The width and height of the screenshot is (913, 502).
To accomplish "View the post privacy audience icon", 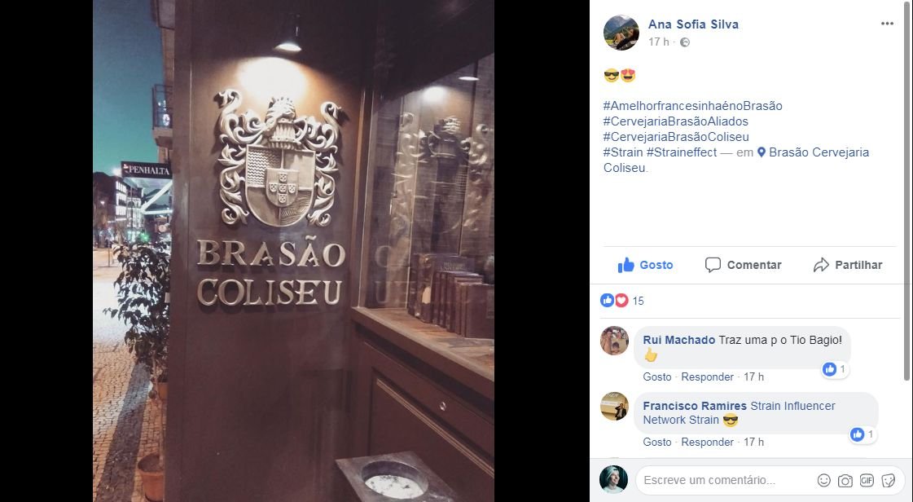I will [x=685, y=42].
